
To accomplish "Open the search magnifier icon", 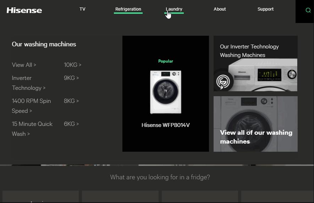I will [308, 10].
